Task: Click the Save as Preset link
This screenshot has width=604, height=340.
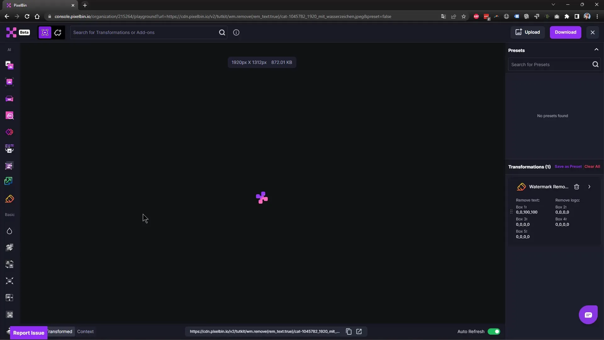Action: (568, 166)
